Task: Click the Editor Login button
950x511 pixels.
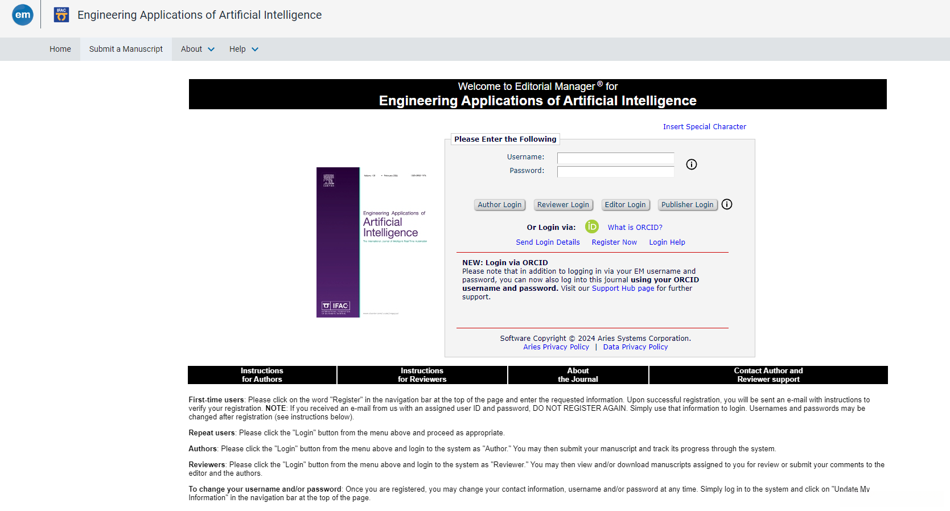Action: pos(625,205)
